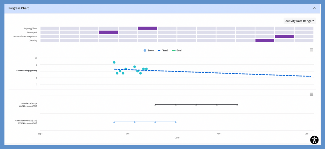
Task: Toggle the Goal legend series
Action: 177,50
